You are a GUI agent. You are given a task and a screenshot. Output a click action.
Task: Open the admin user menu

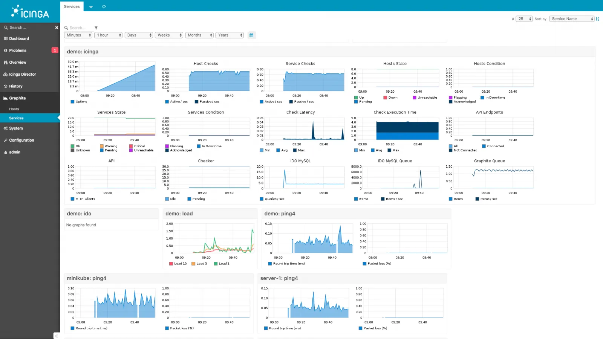(x=14, y=152)
